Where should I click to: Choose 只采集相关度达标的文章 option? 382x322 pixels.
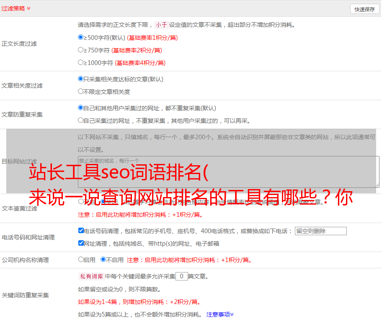81,79
